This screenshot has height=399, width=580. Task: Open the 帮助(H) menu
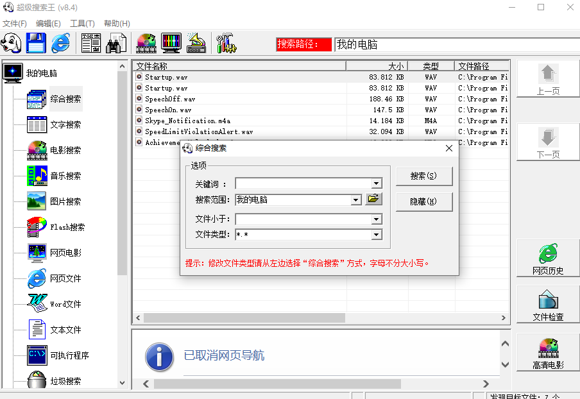pyautogui.click(x=117, y=24)
